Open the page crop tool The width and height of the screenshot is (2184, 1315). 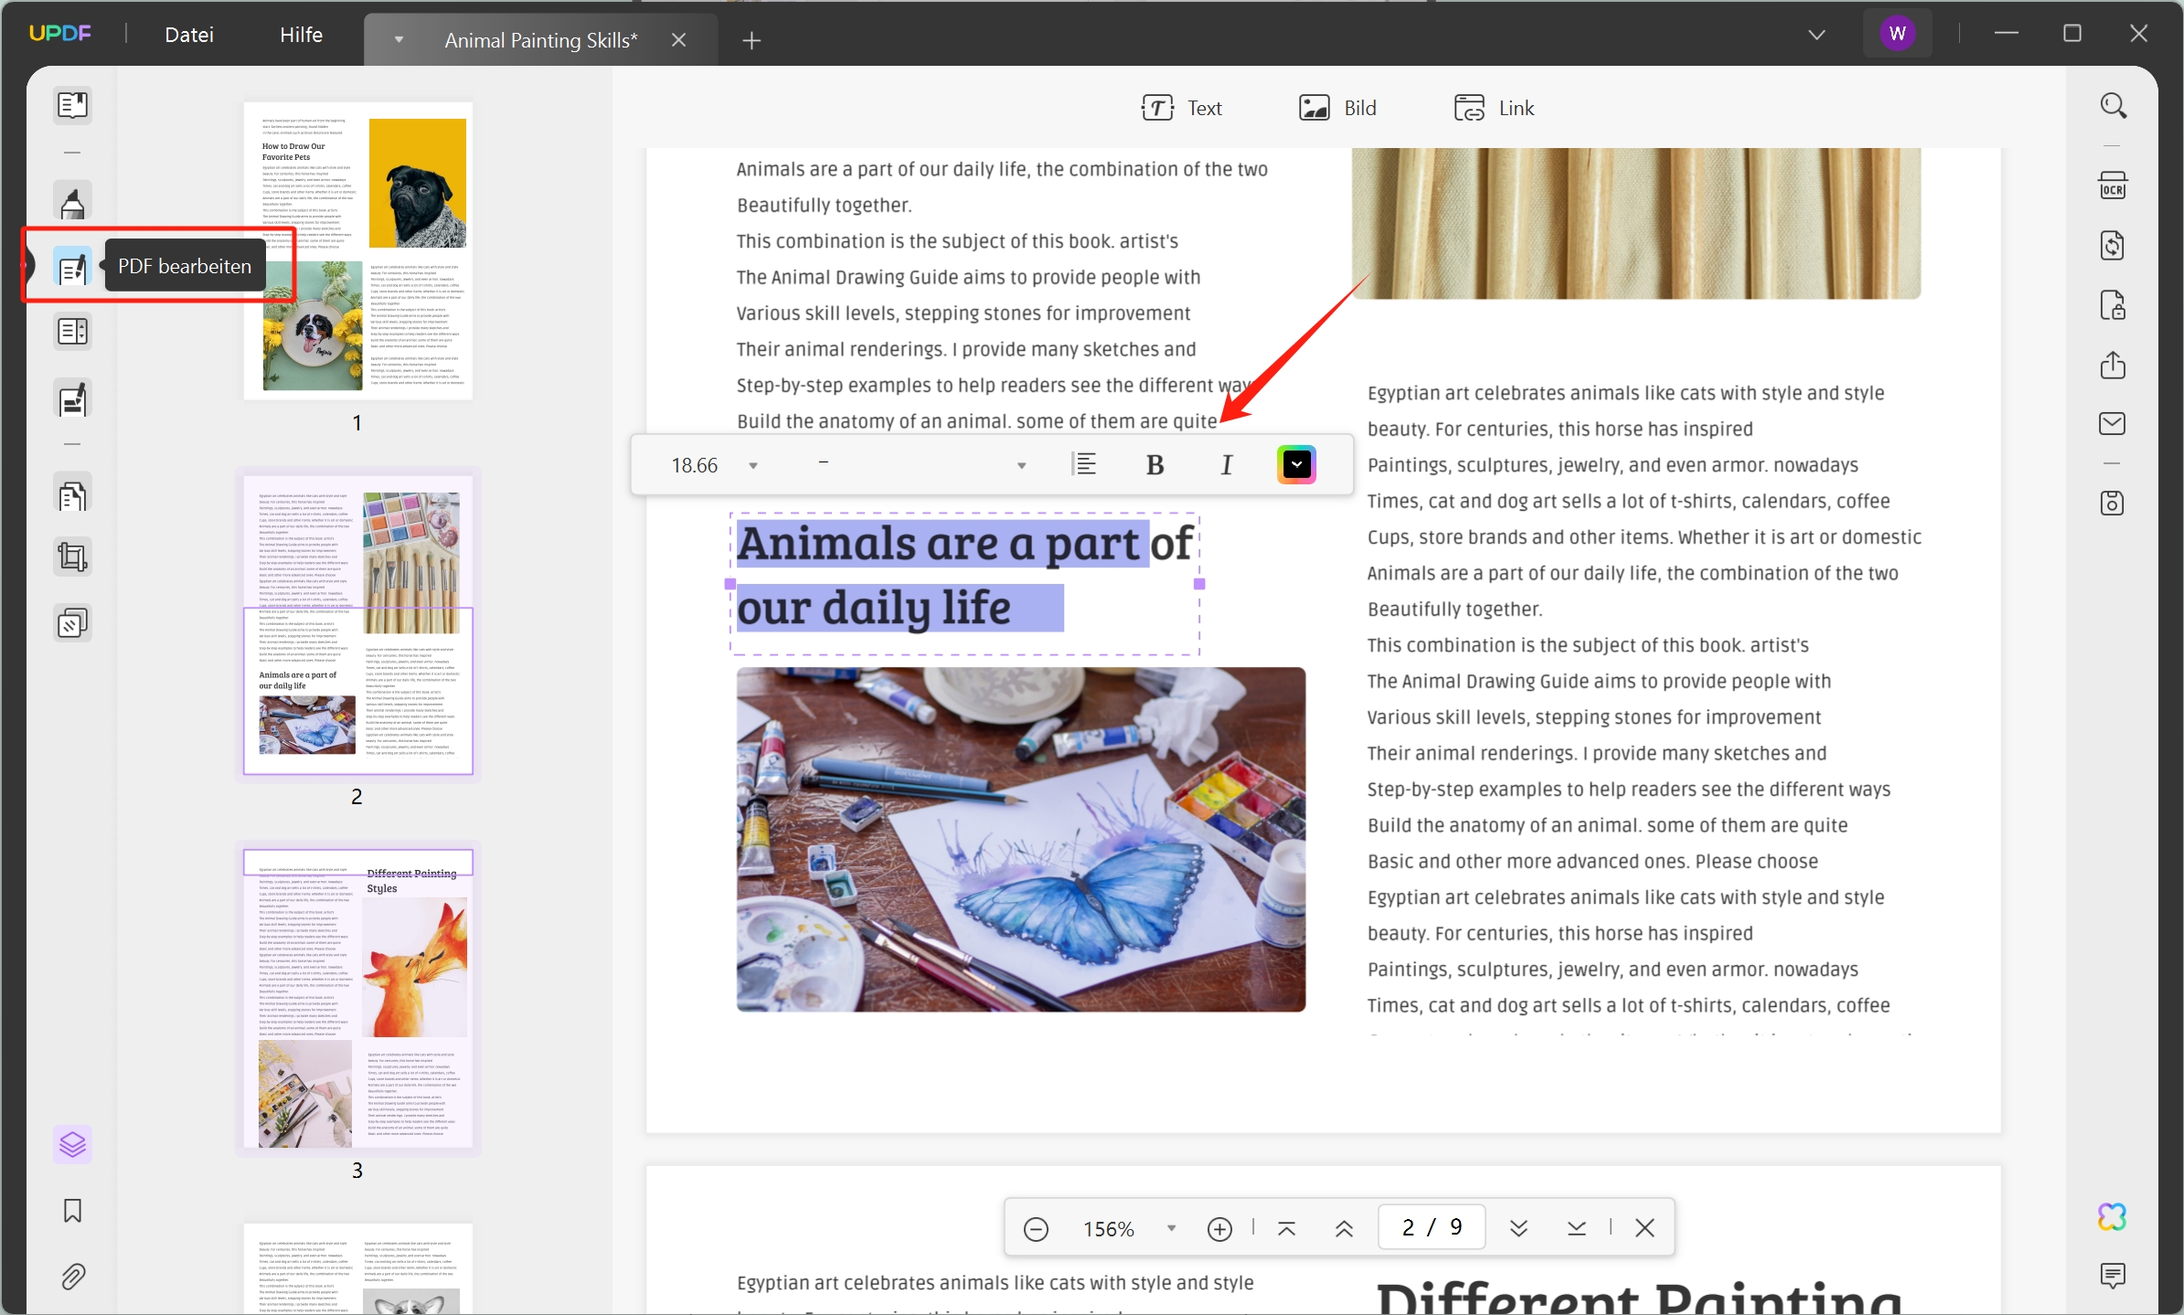pyautogui.click(x=72, y=557)
